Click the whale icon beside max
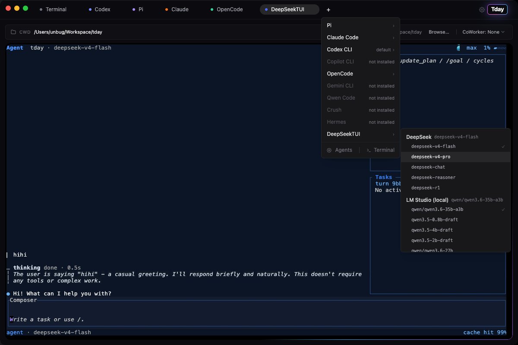Viewport: 518px width, 345px height. [x=458, y=48]
